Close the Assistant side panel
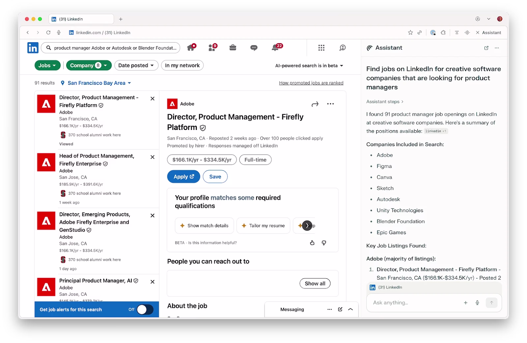 478,33
